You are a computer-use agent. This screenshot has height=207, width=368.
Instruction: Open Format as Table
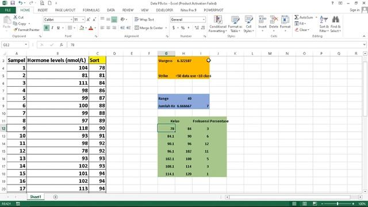point(235,24)
